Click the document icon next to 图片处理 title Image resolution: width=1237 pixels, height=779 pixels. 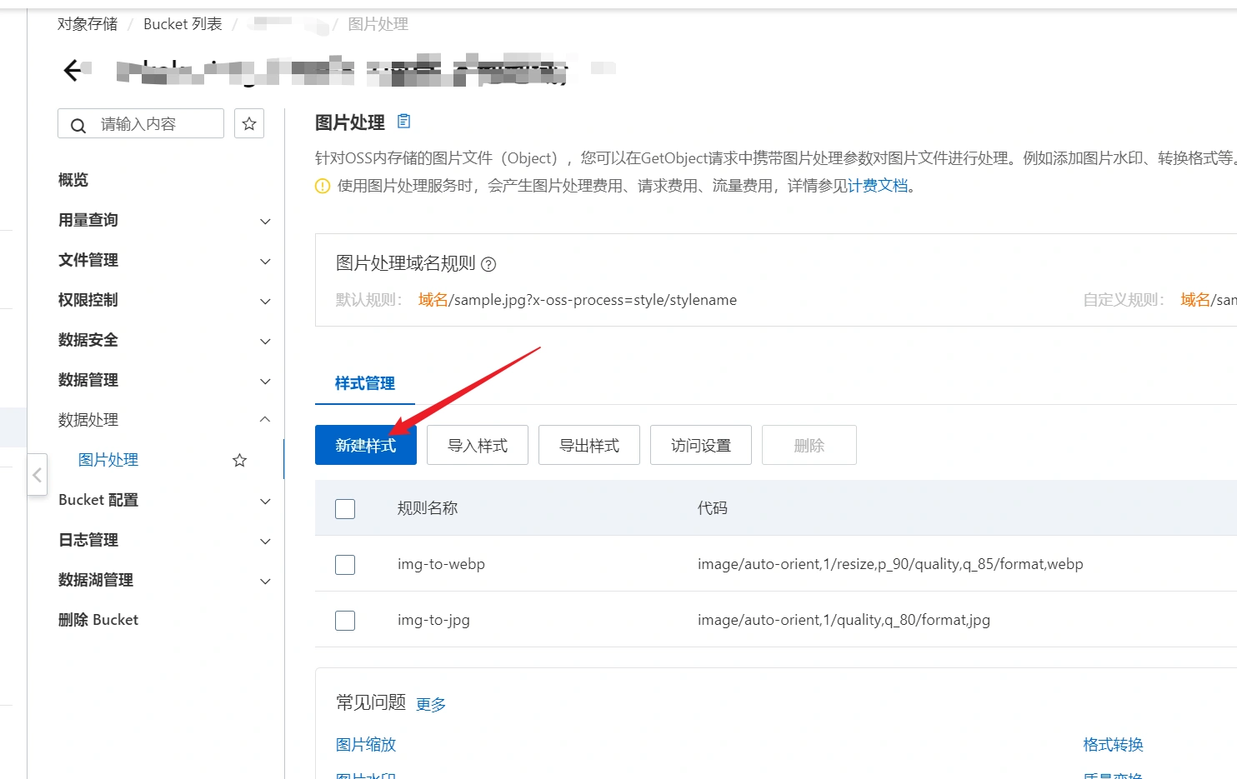pyautogui.click(x=404, y=122)
